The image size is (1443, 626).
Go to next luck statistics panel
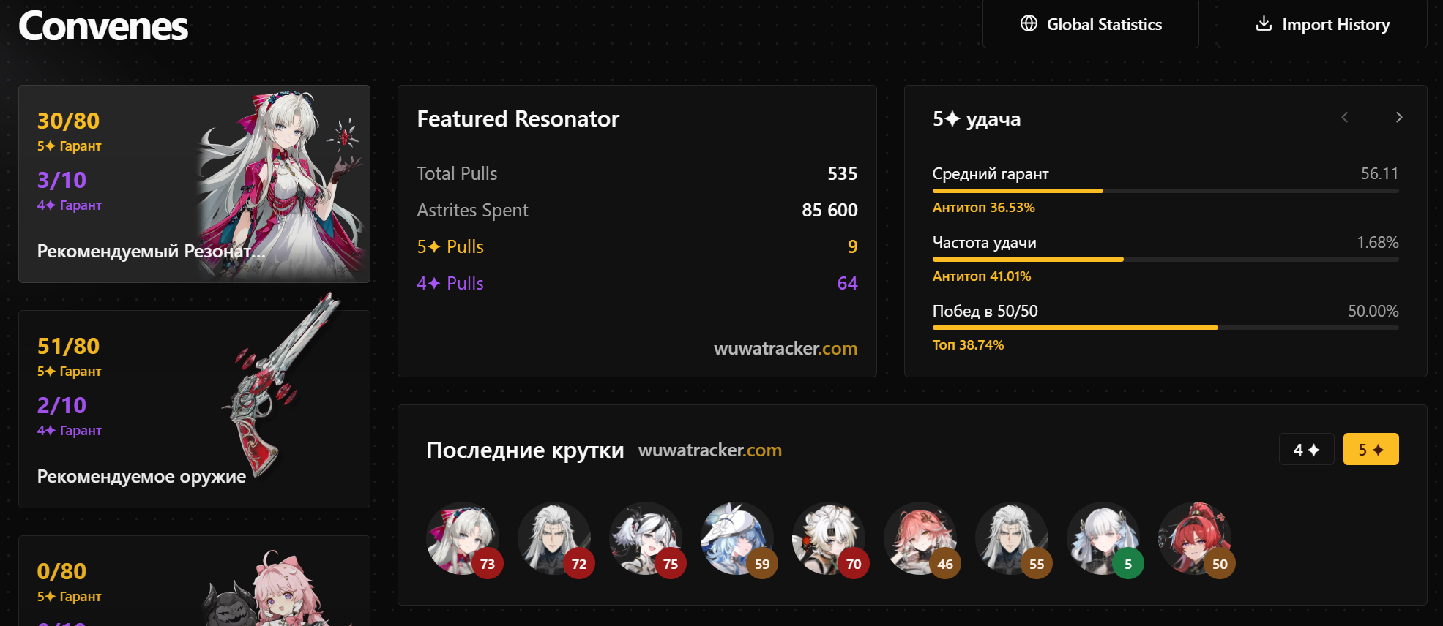(x=1399, y=118)
